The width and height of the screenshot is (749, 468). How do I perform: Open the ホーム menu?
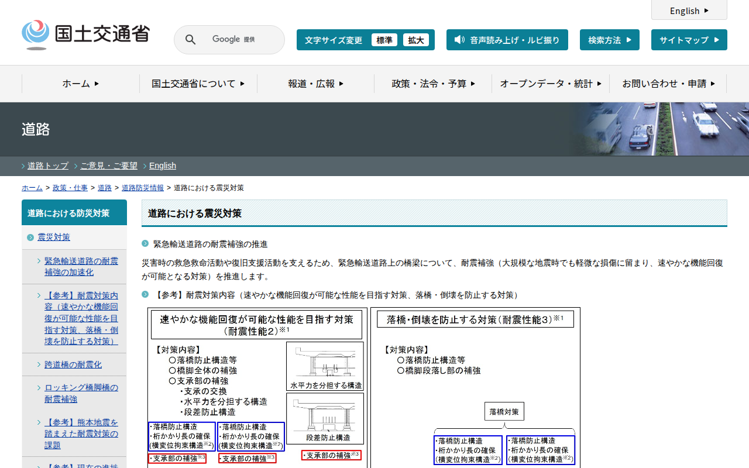(81, 84)
